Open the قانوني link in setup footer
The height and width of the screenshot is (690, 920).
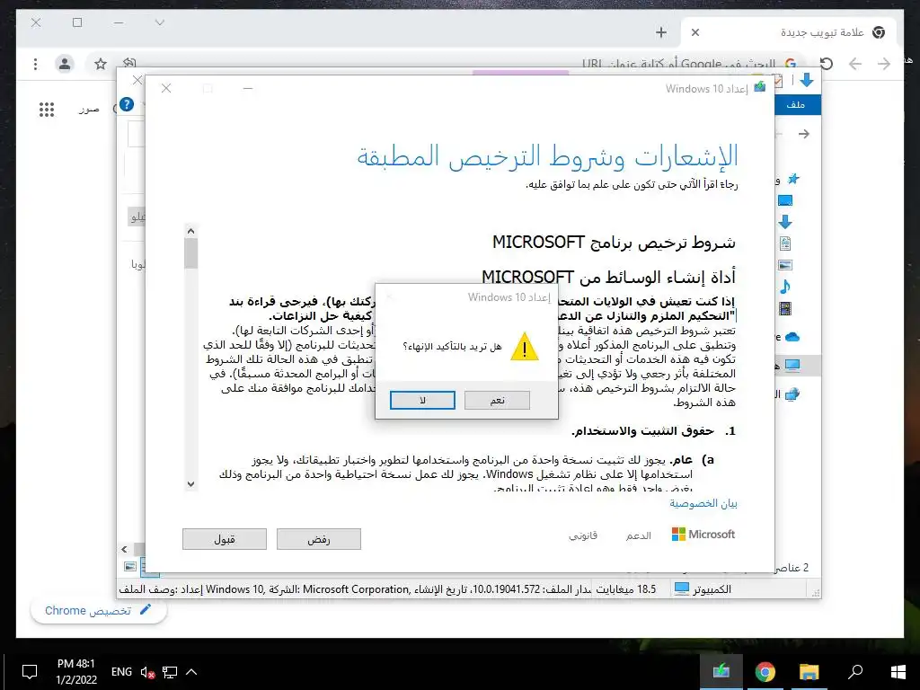point(582,535)
